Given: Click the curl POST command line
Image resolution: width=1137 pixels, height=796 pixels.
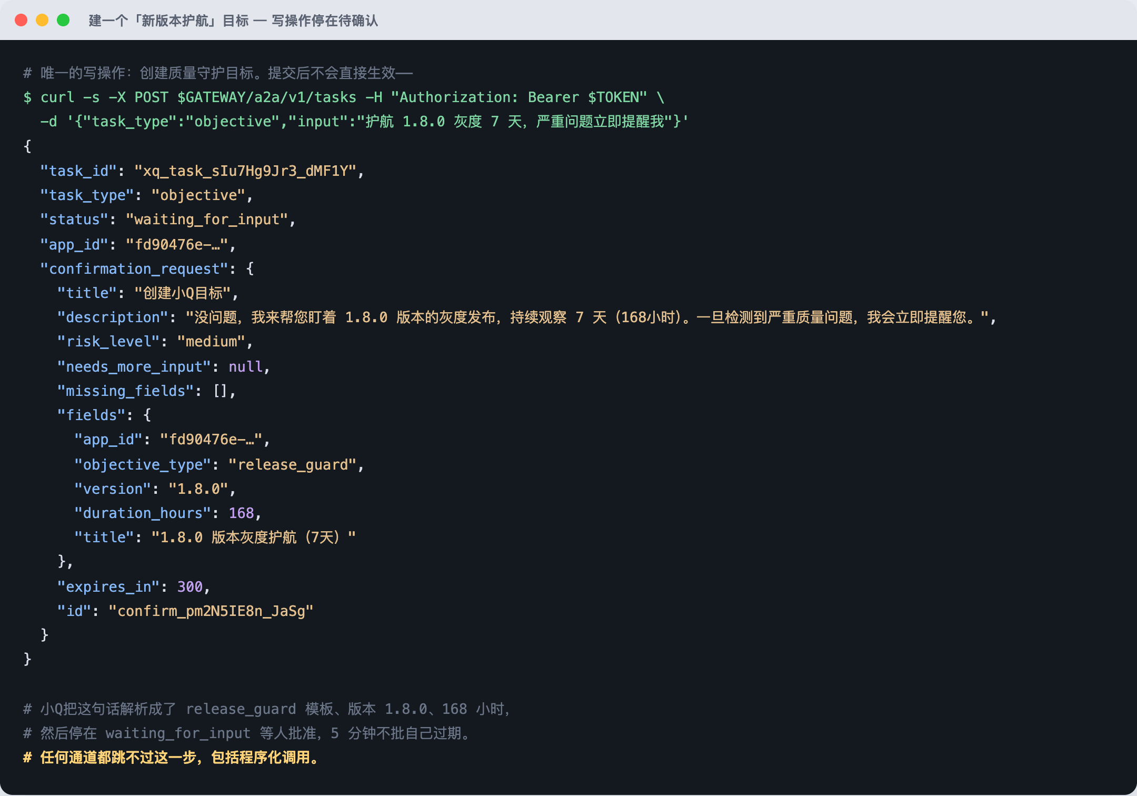Looking at the screenshot, I should coord(344,97).
